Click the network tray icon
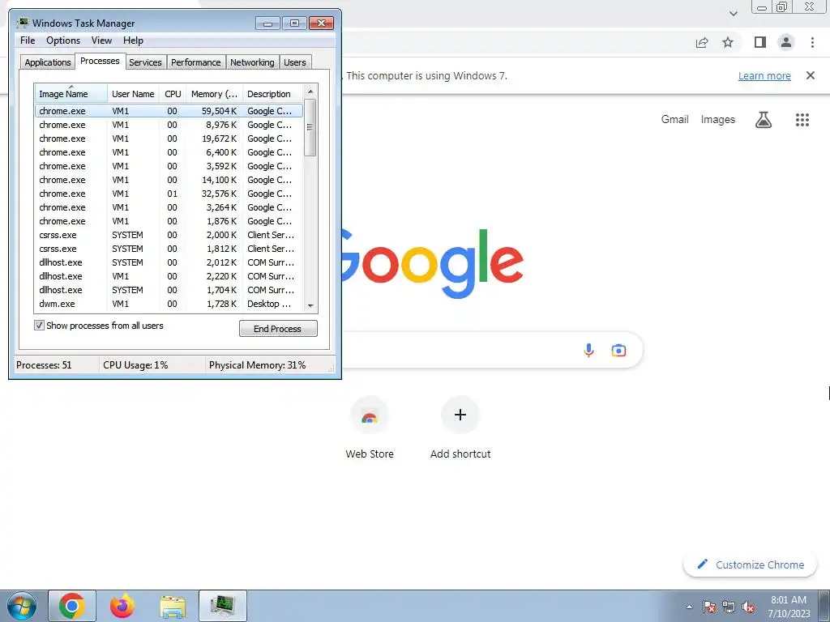Viewport: 830px width, 622px height. [729, 607]
